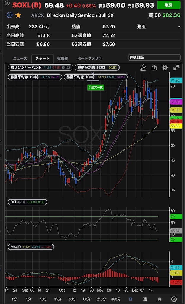185x304 pixels.
Task: Select the 60分 timeframe
Action: [87, 299]
